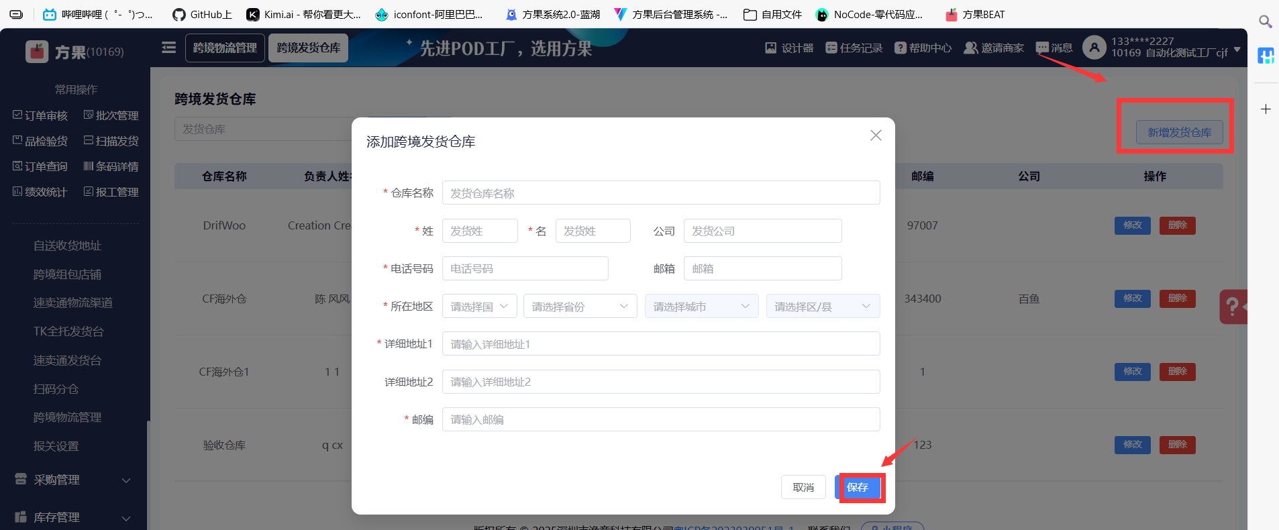Viewport: 1279px width, 530px height.
Task: Focus the 发货公司 input field
Action: [763, 231]
